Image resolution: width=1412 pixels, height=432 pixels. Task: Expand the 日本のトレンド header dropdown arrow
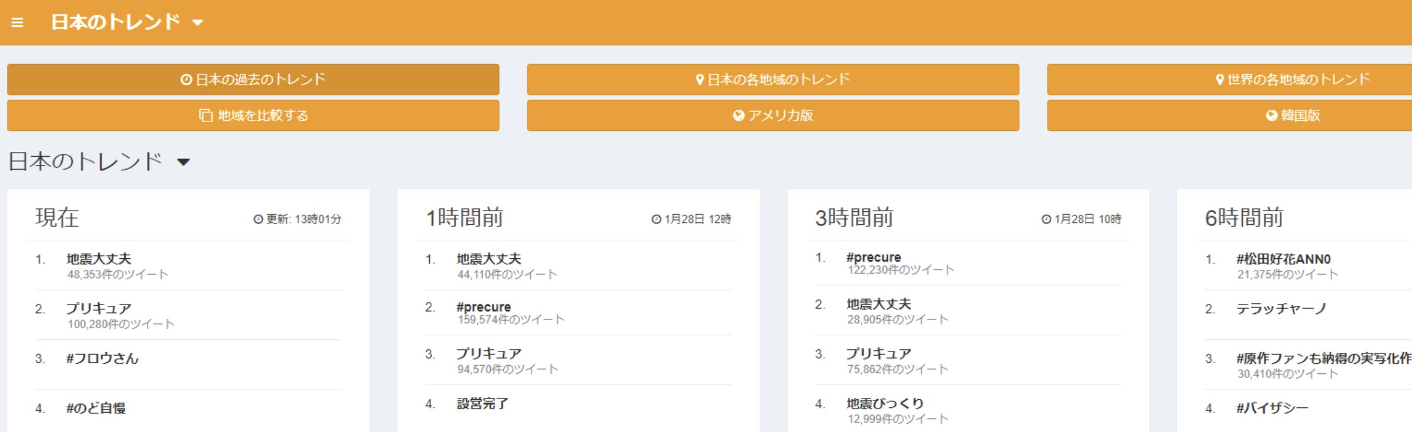[x=198, y=23]
